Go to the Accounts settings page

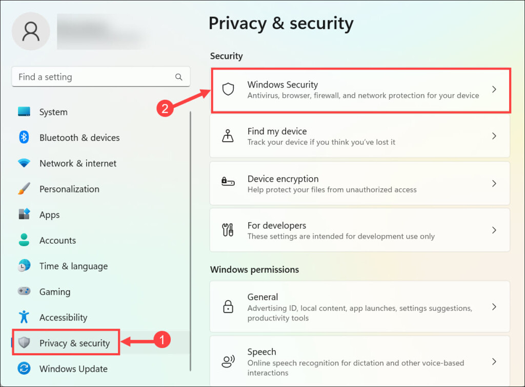(57, 241)
